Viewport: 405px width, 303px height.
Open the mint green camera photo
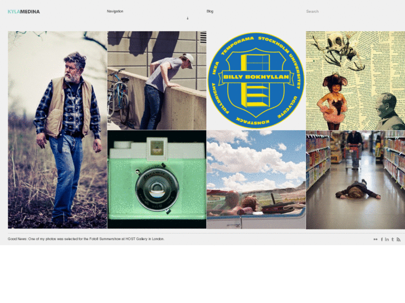coord(157,180)
